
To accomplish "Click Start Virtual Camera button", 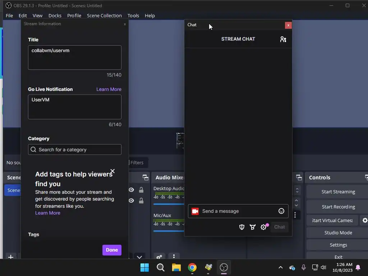I will [332, 220].
